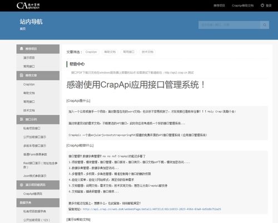Open Json格式参数演示 in the sidebar

click(x=34, y=176)
